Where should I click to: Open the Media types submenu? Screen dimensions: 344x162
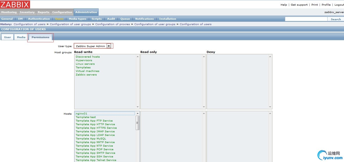pyautogui.click(x=78, y=19)
